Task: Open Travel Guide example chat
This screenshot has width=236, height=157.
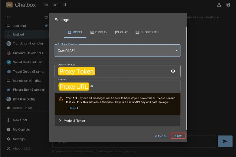Action: click(27, 72)
